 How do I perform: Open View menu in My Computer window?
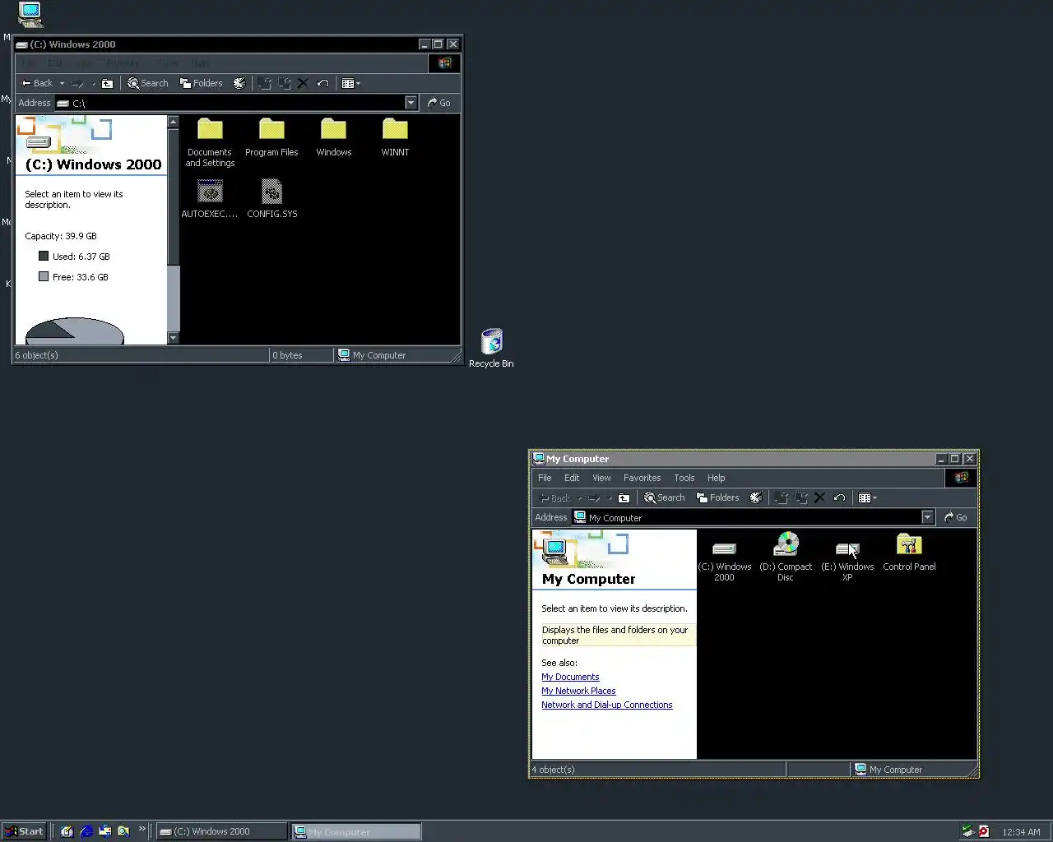click(601, 478)
